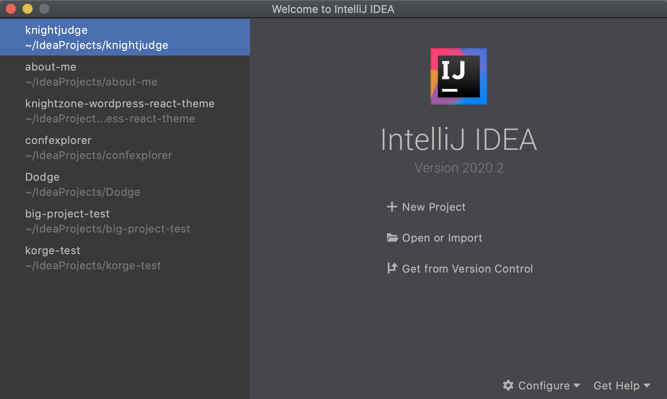This screenshot has width=667, height=399.
Task: Click the Configure gear icon
Action: [x=508, y=385]
